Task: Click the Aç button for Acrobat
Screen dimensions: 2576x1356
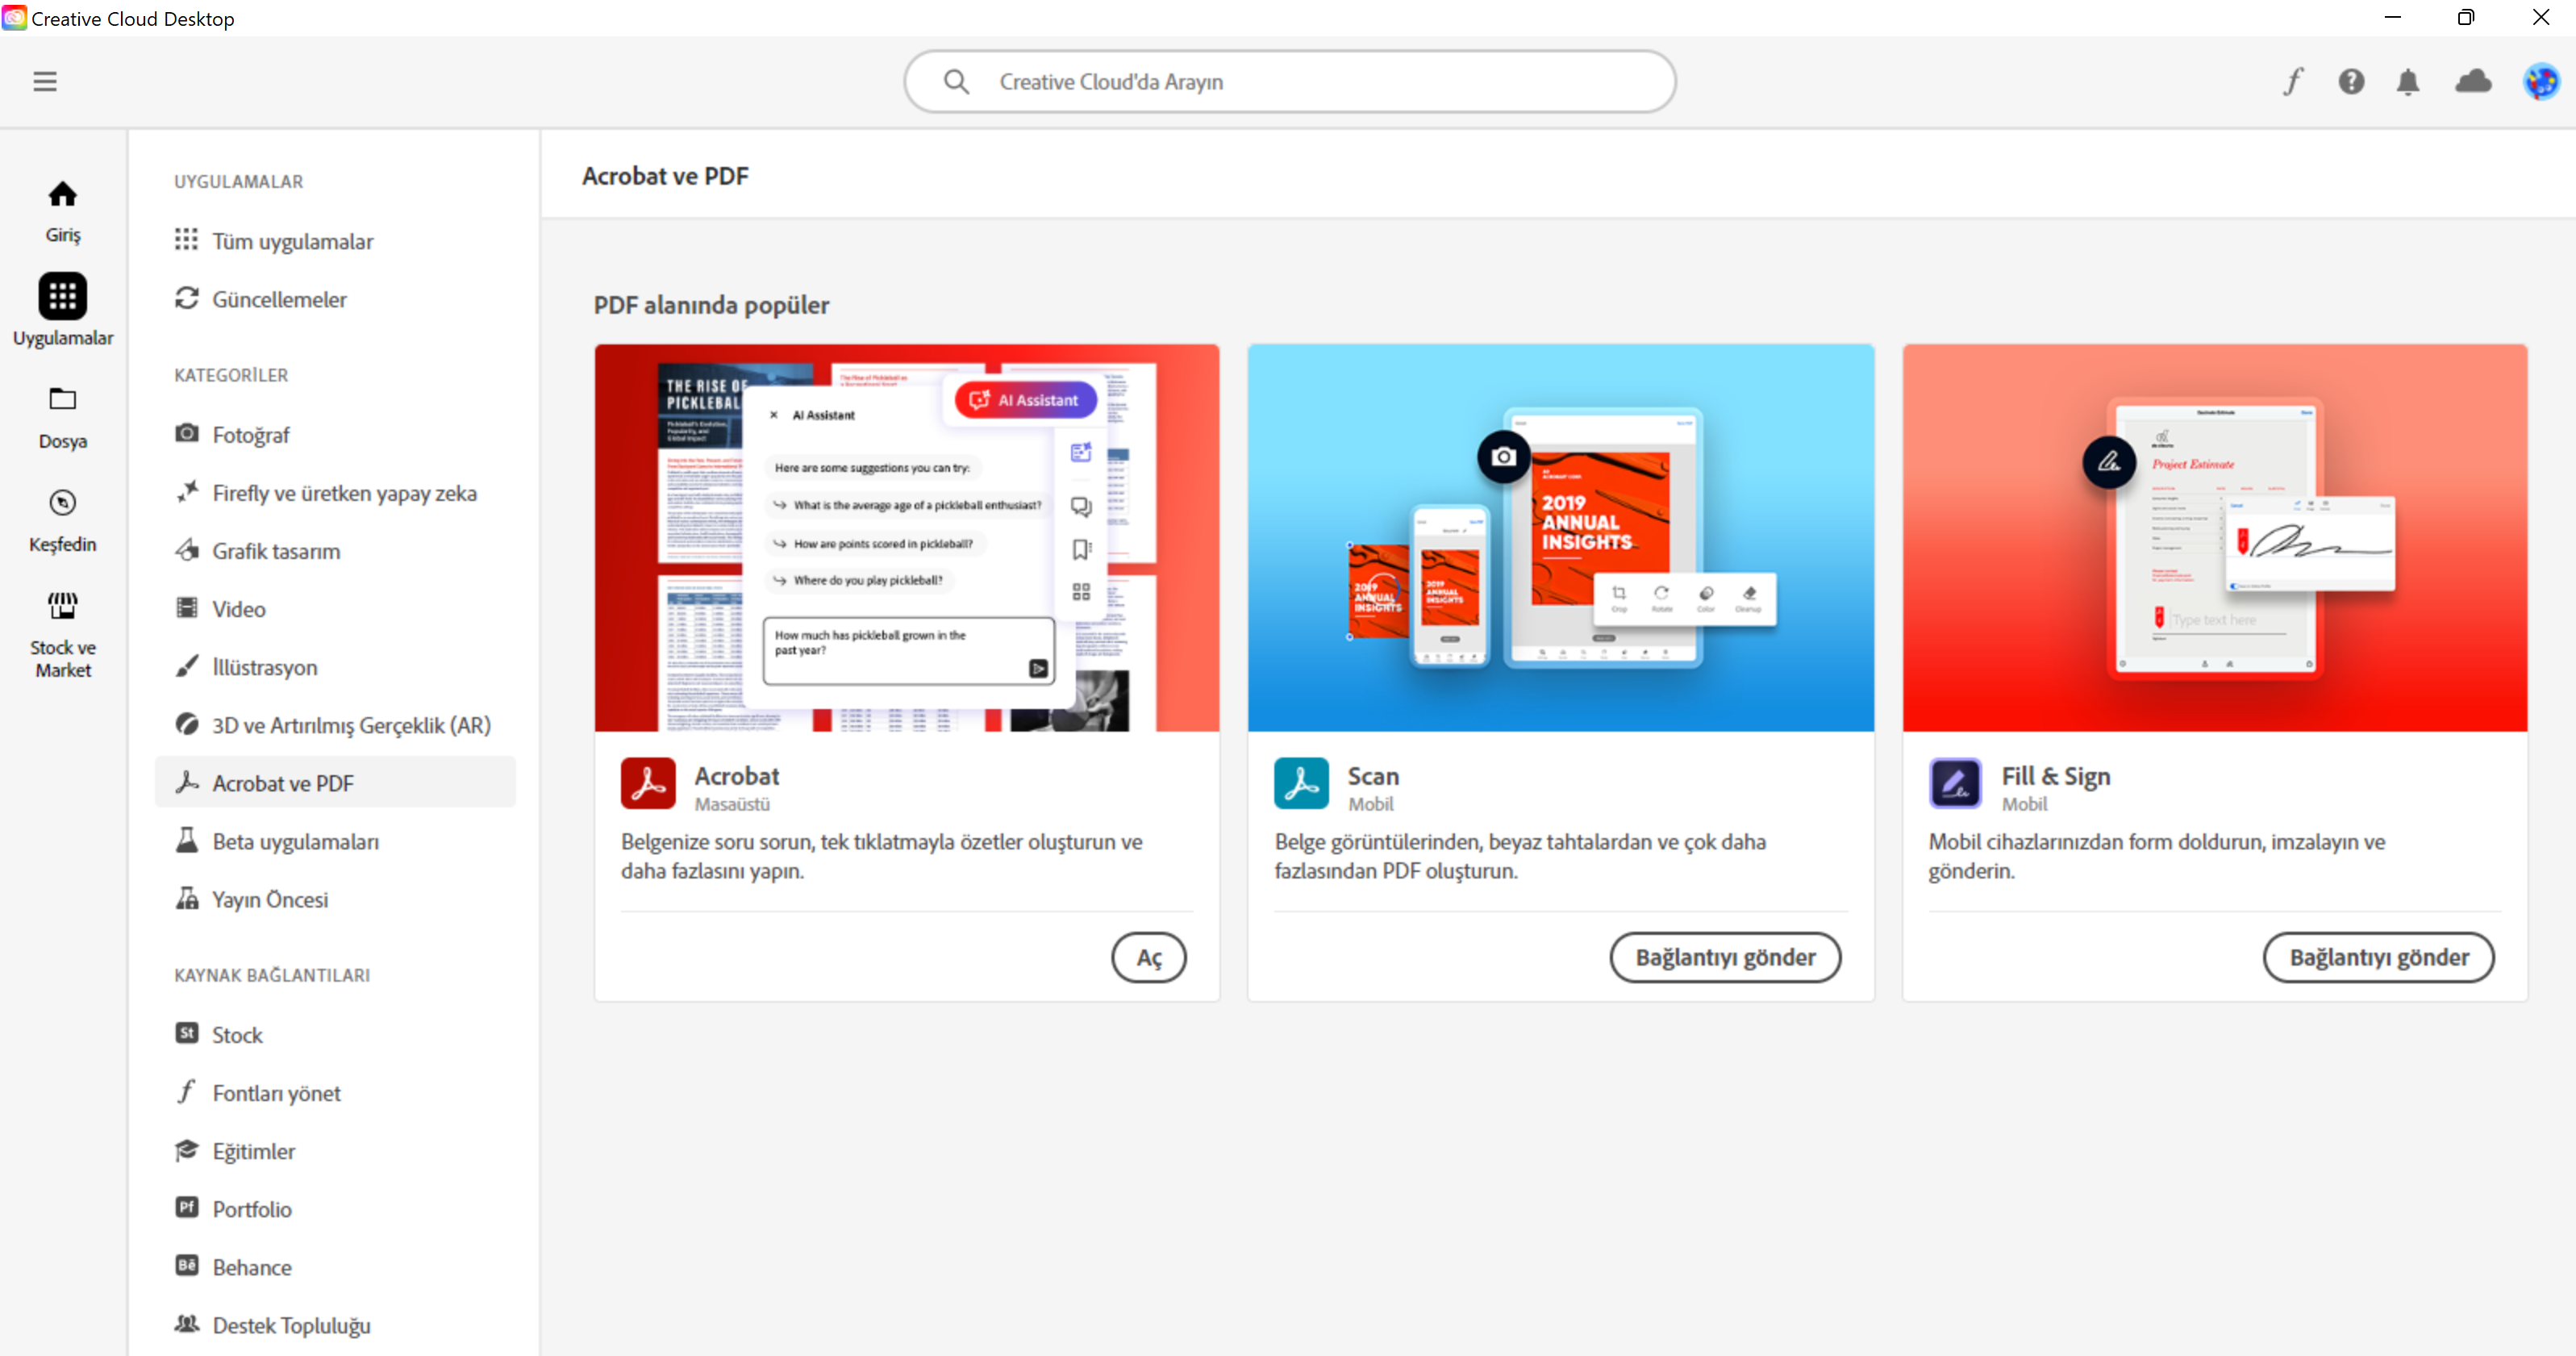Action: (x=1148, y=958)
